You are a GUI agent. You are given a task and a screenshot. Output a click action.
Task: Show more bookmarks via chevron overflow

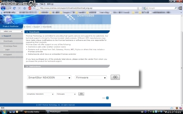point(181,13)
